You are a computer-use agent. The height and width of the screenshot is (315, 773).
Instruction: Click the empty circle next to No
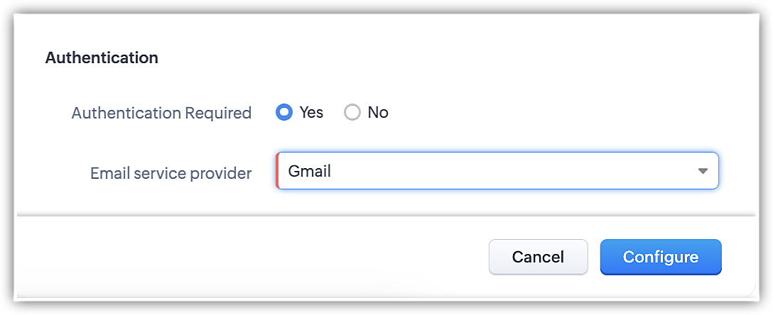pyautogui.click(x=352, y=113)
